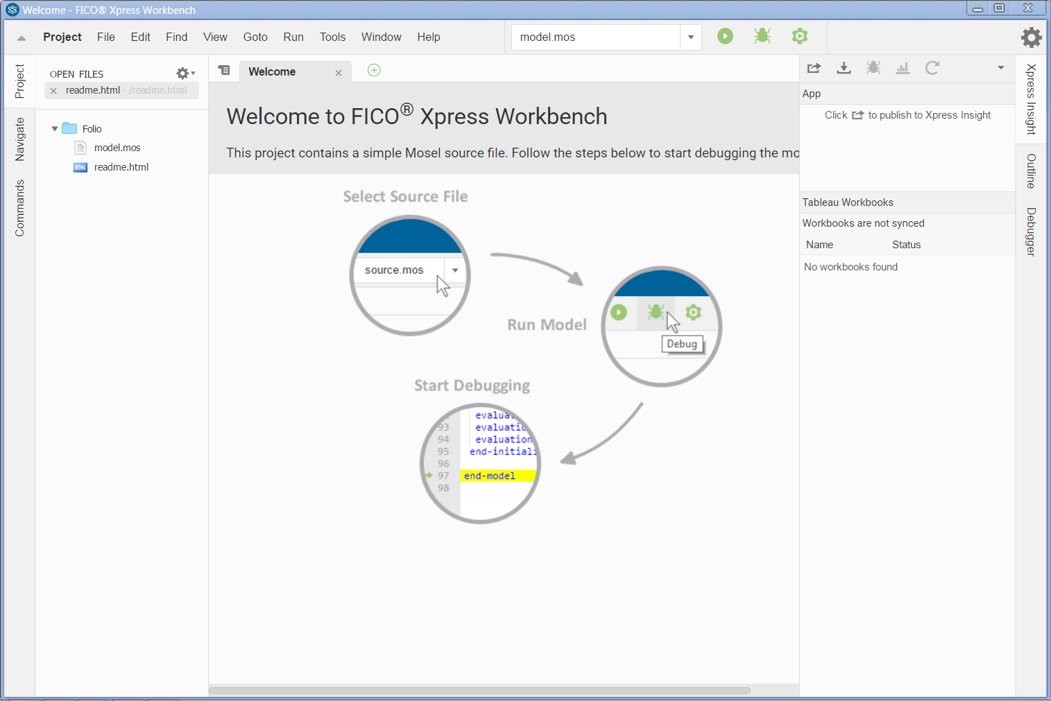This screenshot has width=1051, height=701.
Task: Open the Window menu
Action: coord(382,37)
